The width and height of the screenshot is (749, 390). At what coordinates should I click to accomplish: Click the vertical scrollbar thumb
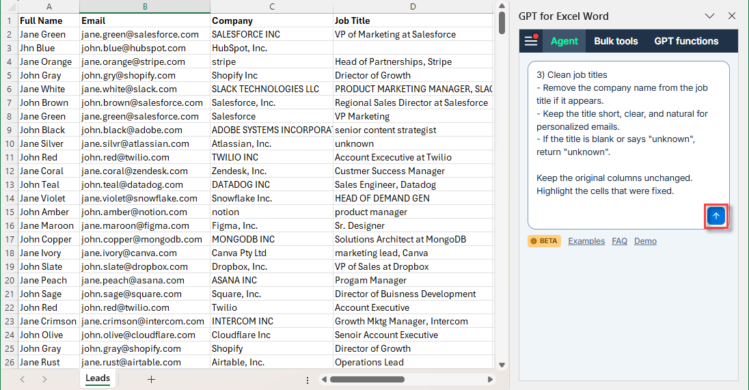(502, 23)
